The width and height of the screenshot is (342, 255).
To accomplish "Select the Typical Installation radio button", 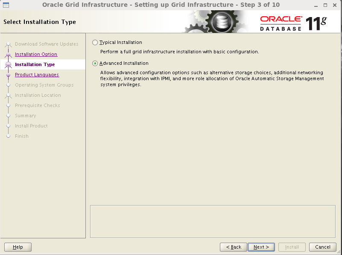I will [95, 43].
